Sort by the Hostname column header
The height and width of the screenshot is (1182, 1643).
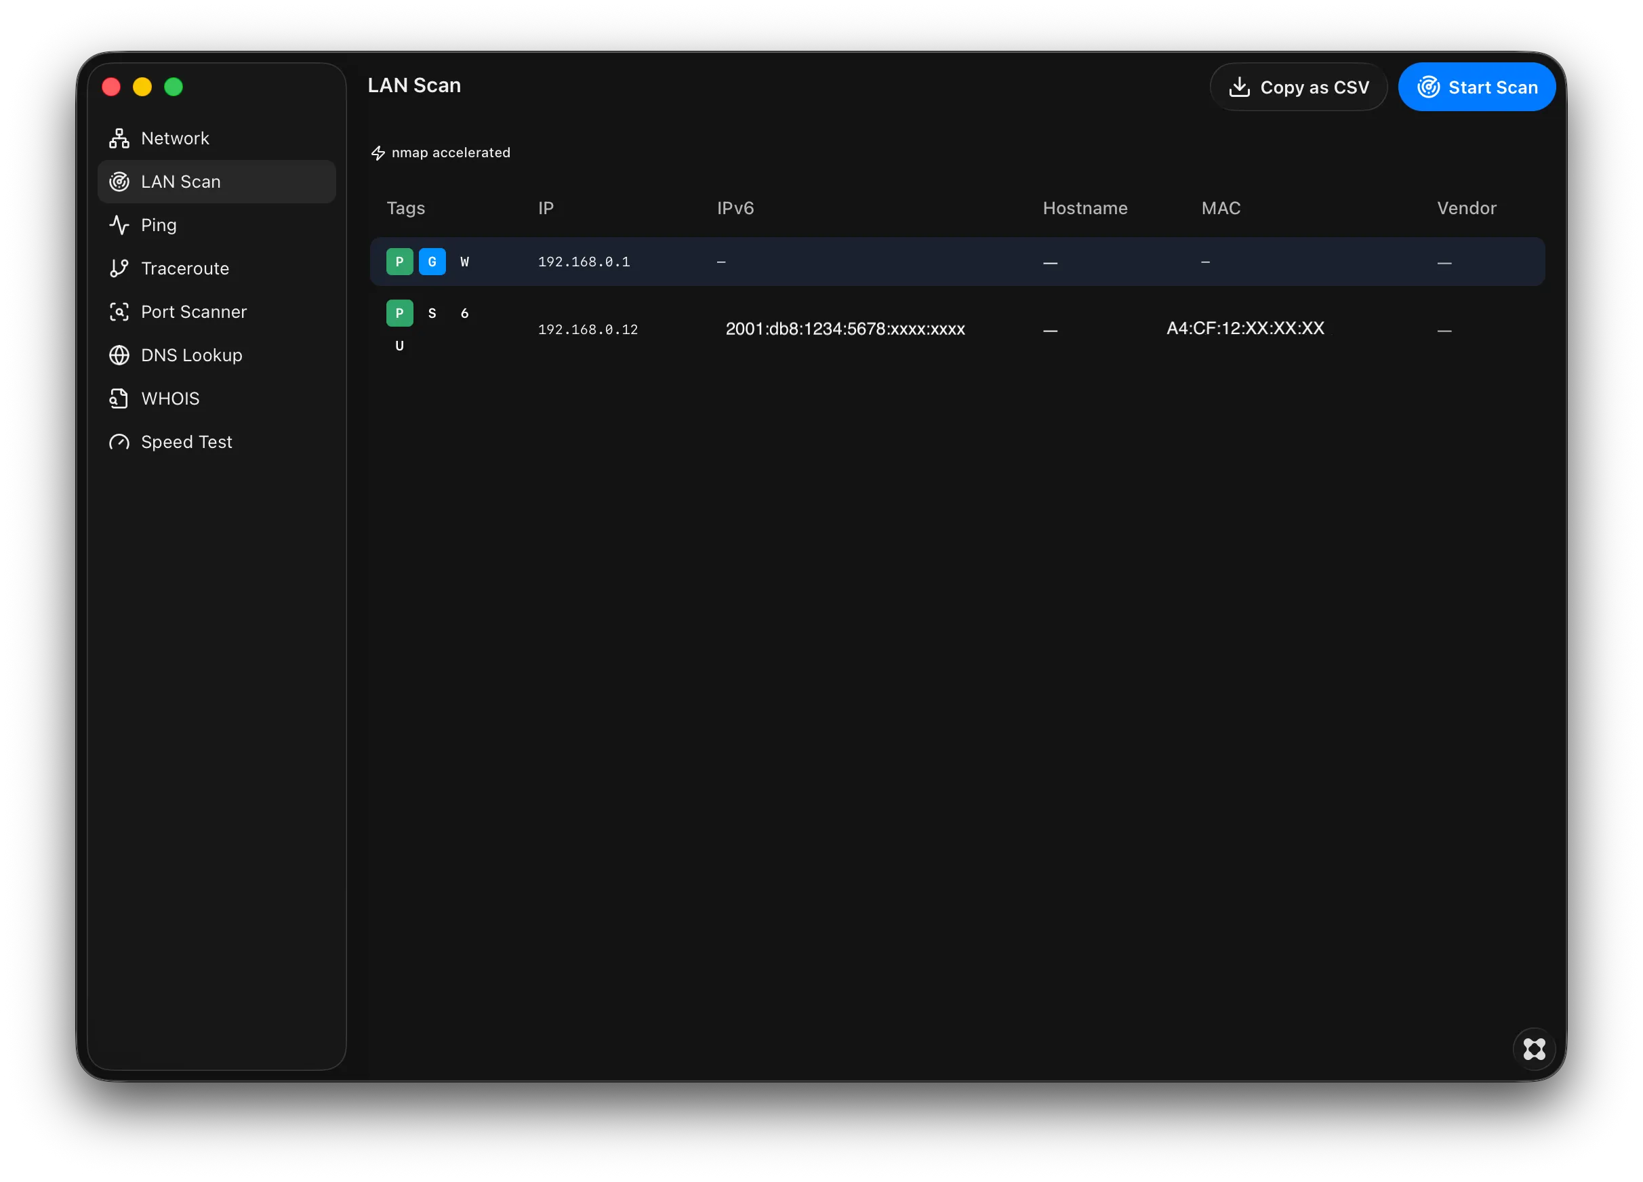point(1084,209)
